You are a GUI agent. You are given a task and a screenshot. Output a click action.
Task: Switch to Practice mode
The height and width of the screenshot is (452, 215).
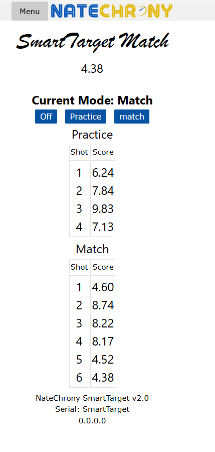pyautogui.click(x=86, y=117)
